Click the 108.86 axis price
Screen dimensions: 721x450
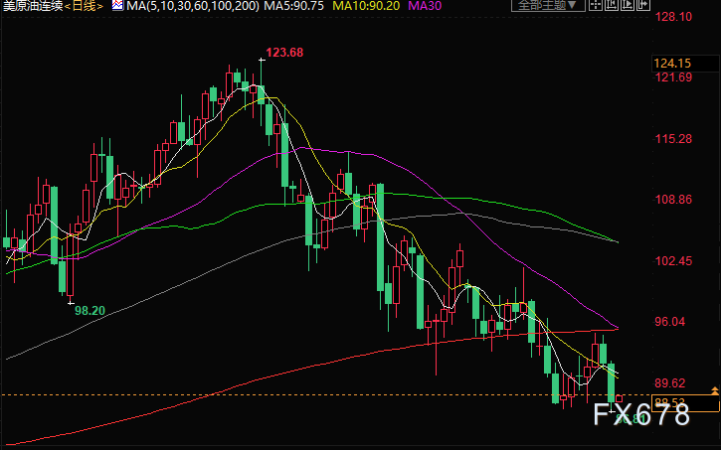click(673, 200)
